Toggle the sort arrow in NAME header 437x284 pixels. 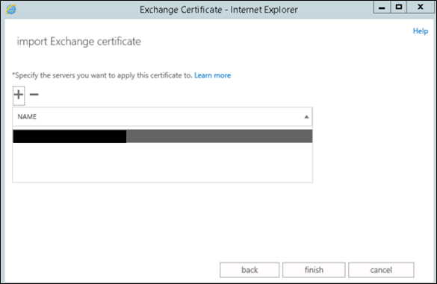tap(306, 117)
